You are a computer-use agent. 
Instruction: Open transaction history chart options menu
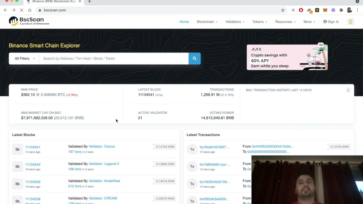click(348, 90)
